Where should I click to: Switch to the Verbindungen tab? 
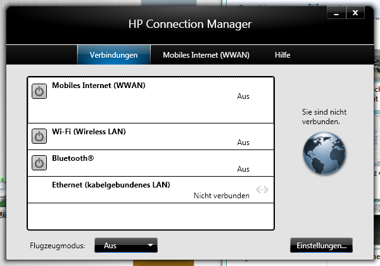pyautogui.click(x=114, y=55)
